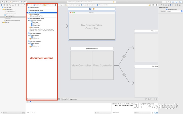Toggle the right Inspectors panel

(180, 2)
